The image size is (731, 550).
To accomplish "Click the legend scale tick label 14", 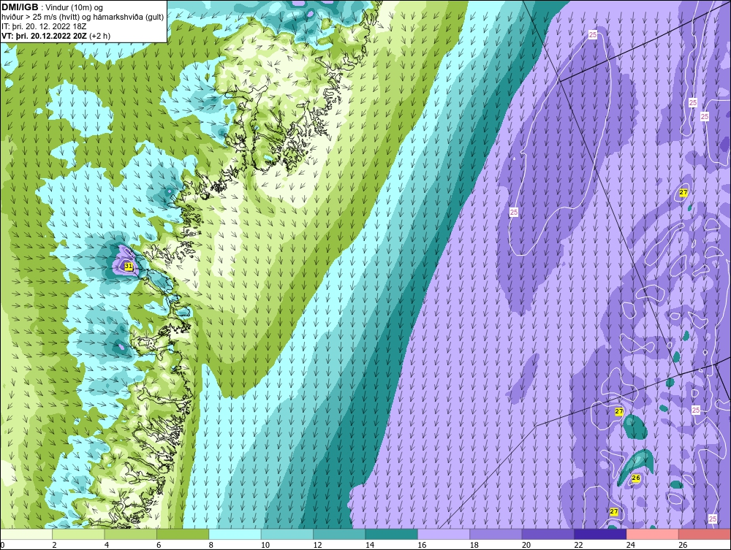I will coord(369,545).
